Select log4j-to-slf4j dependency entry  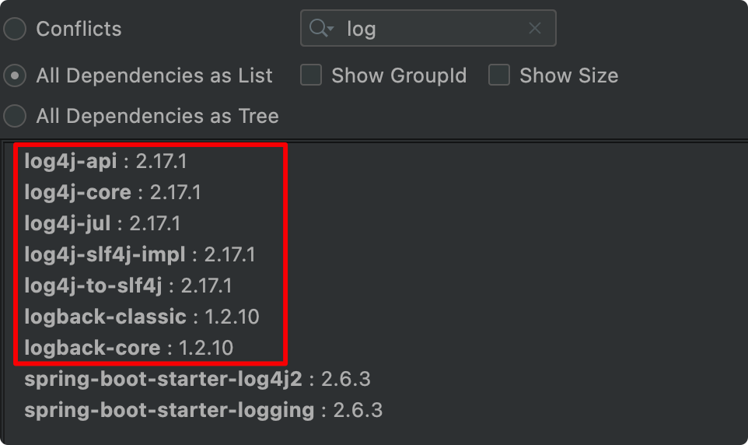tap(128, 286)
